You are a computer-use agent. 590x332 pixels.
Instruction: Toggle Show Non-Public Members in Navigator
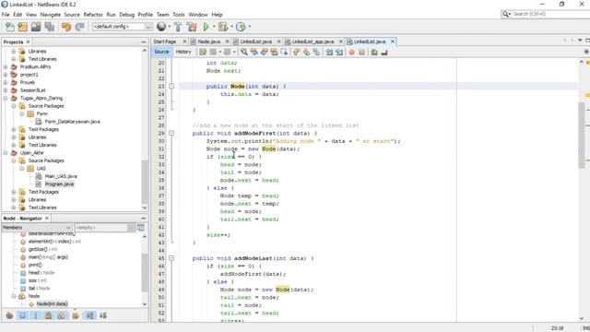click(x=49, y=315)
